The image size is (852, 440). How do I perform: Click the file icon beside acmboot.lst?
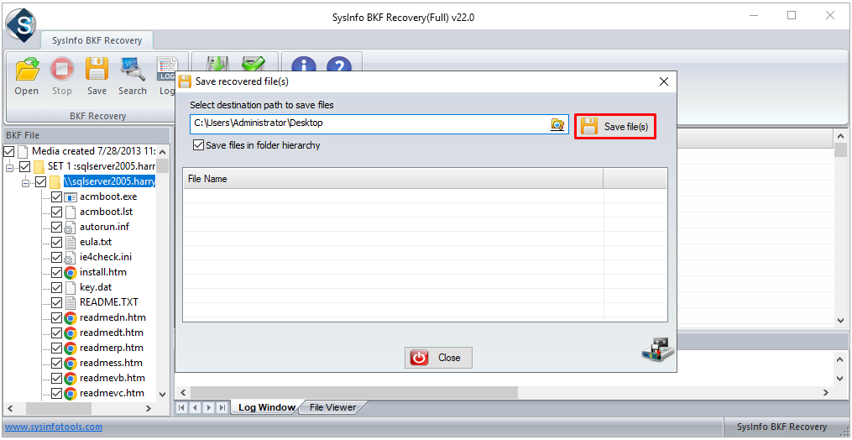pyautogui.click(x=71, y=212)
